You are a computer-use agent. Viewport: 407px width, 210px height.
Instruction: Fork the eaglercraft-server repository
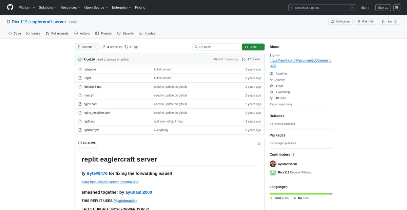(x=365, y=22)
